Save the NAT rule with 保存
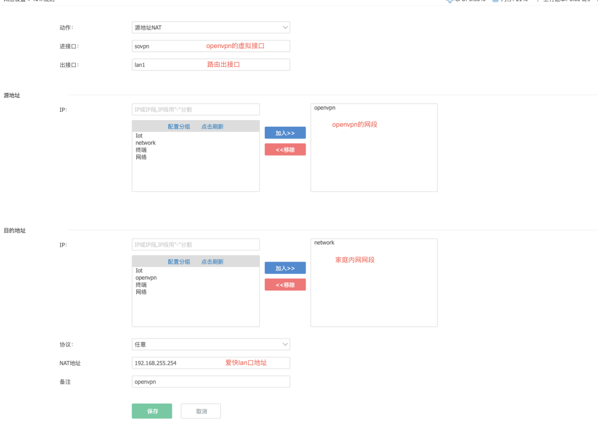 [x=152, y=411]
